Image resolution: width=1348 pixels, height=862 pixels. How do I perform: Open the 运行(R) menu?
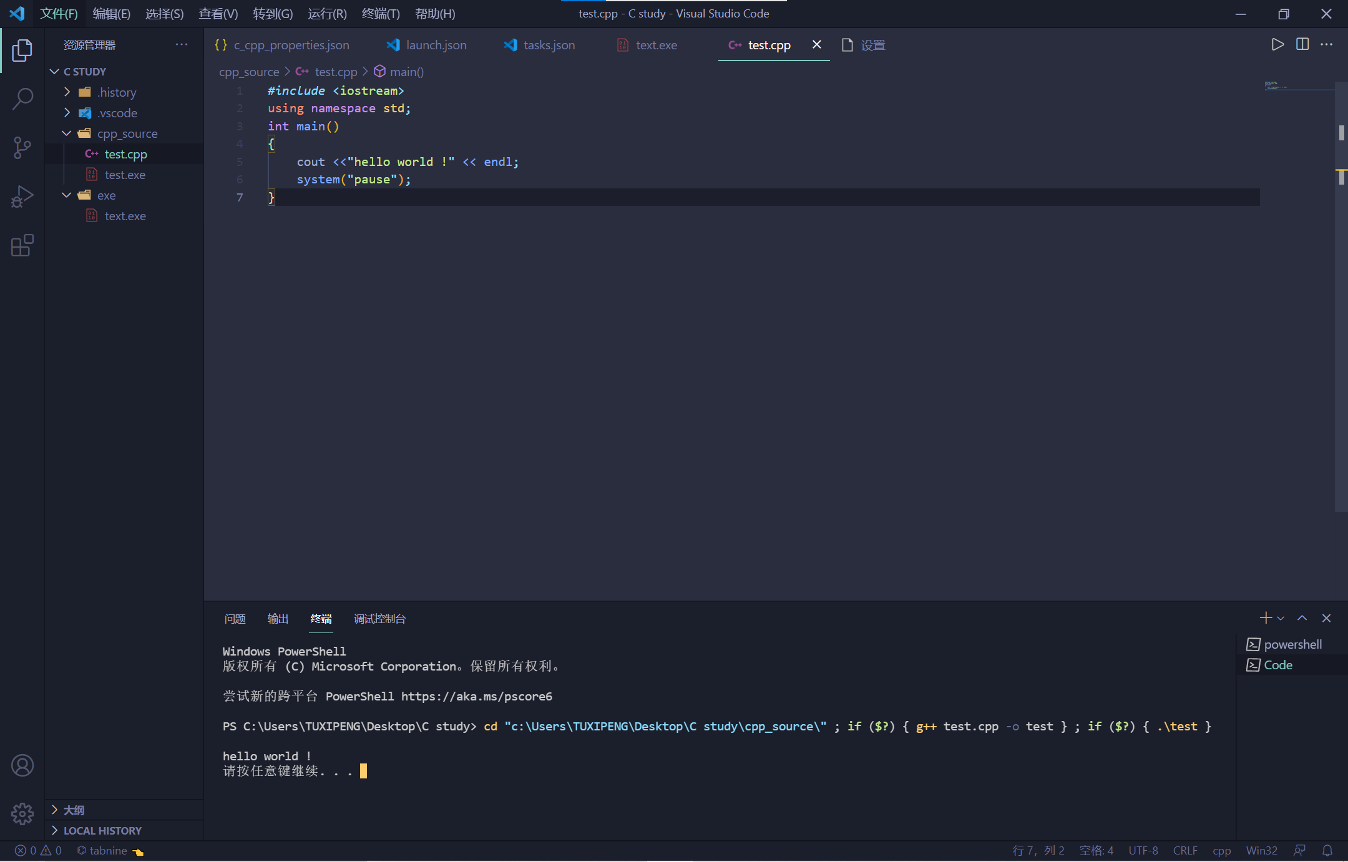pos(326,13)
